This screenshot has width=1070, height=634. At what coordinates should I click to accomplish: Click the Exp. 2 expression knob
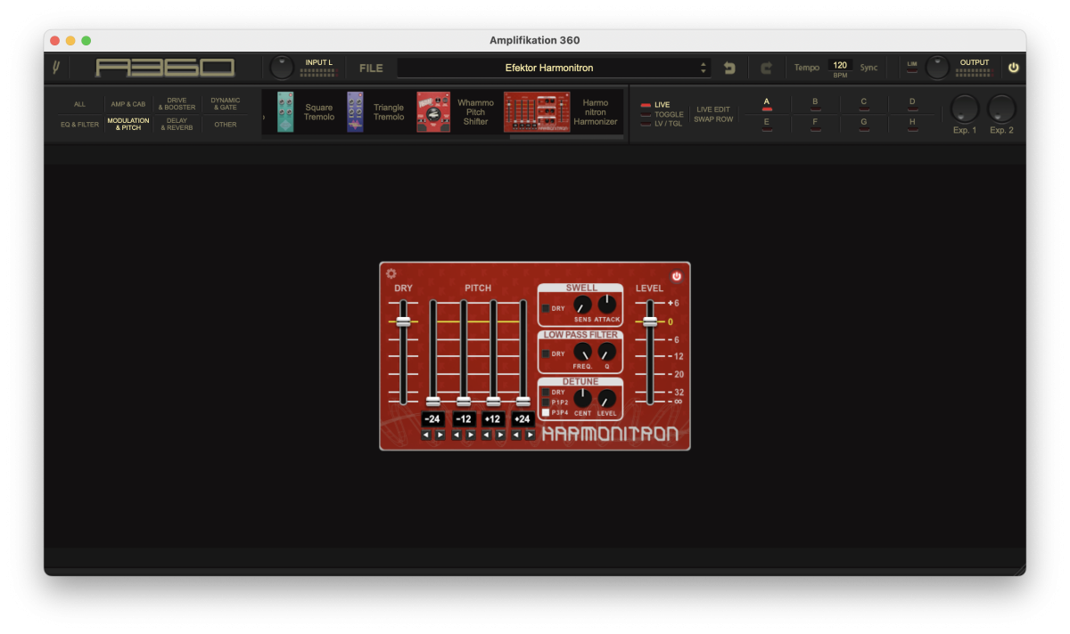1001,109
